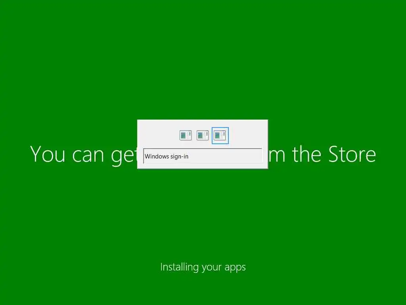Select the middle window icon in task switcher

click(x=203, y=135)
